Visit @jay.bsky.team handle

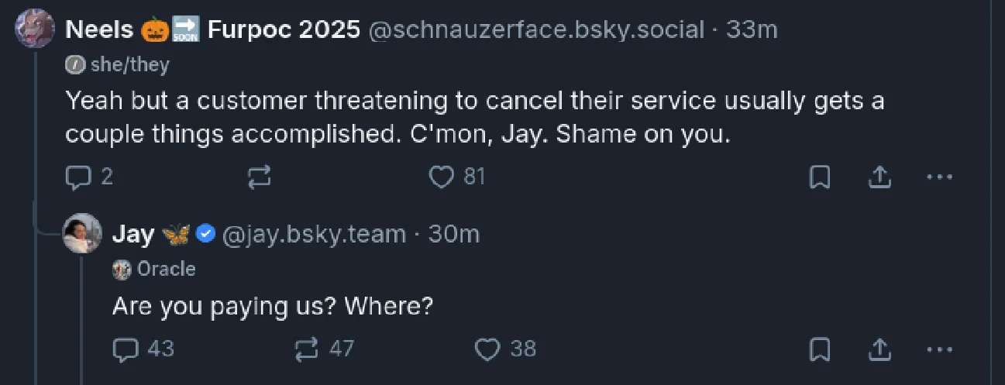(x=315, y=234)
